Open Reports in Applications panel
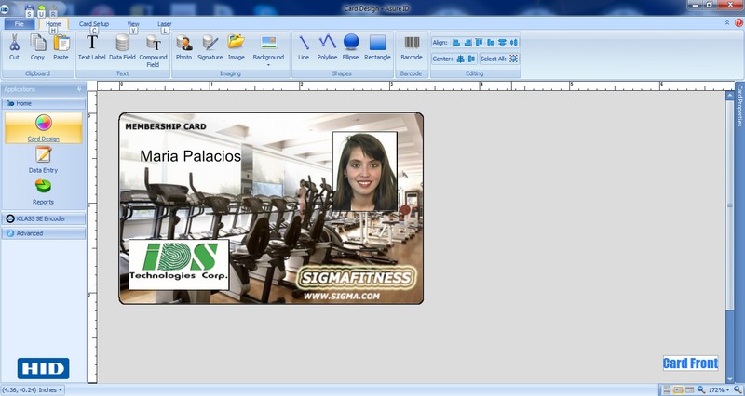 [x=43, y=191]
